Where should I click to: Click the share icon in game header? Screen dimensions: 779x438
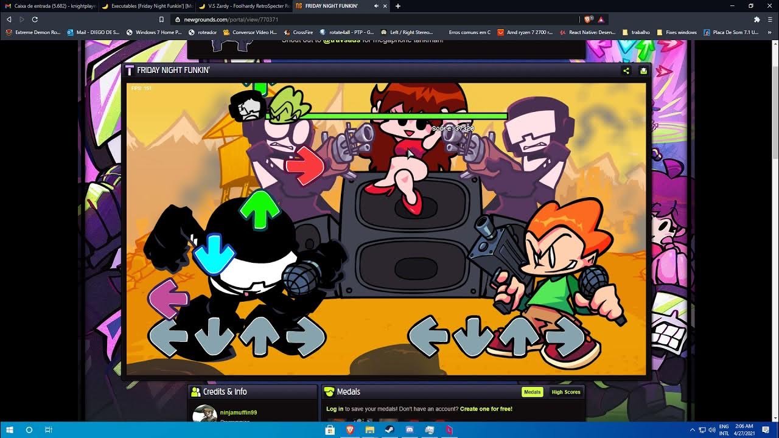626,71
